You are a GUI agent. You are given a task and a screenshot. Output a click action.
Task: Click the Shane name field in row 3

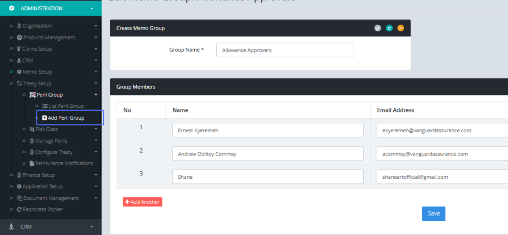pyautogui.click(x=268, y=177)
